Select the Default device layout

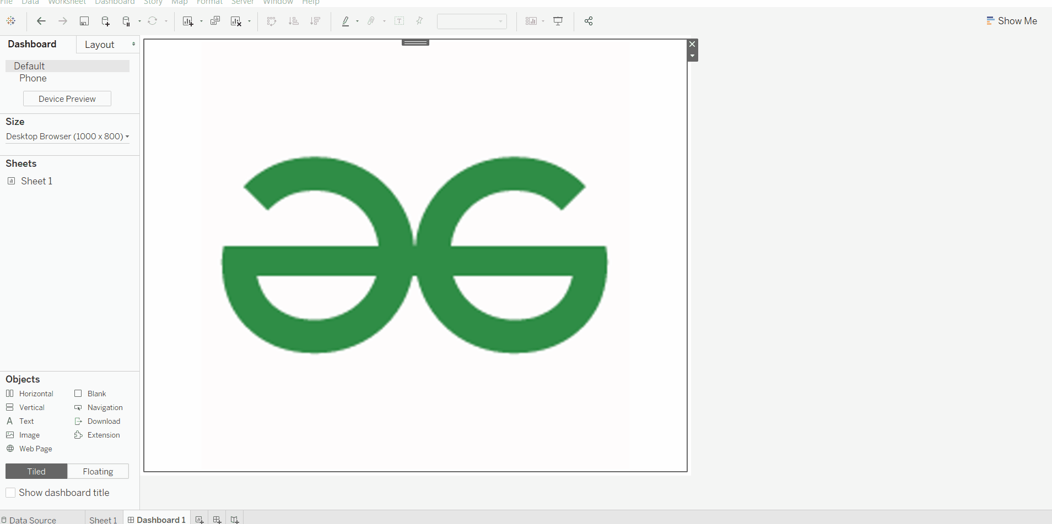coord(68,66)
